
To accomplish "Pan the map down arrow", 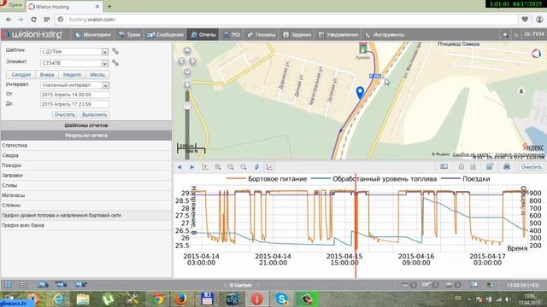I will pos(187,72).
